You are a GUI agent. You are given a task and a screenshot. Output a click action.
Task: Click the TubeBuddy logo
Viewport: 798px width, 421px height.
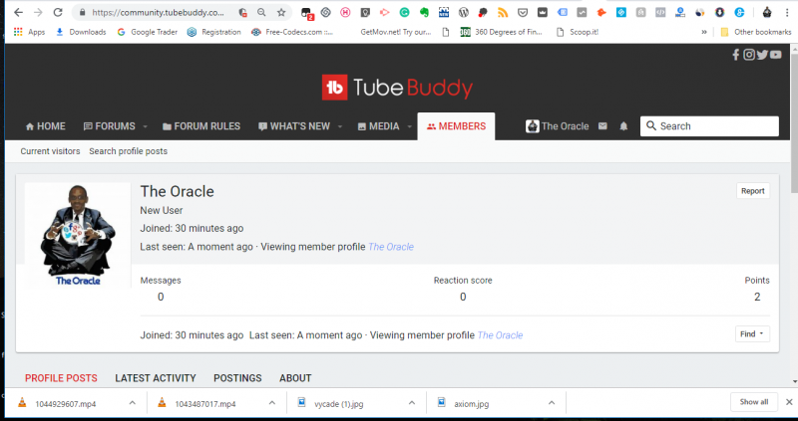tap(397, 88)
